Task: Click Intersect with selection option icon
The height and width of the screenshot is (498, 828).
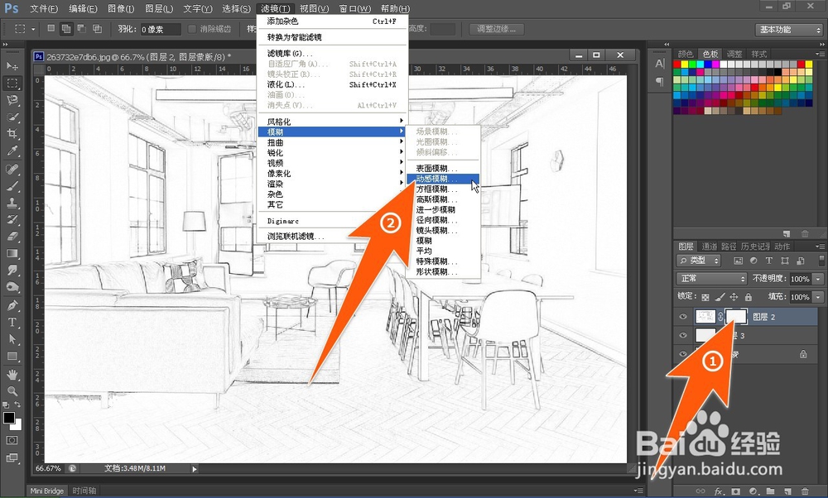Action: pyautogui.click(x=97, y=28)
